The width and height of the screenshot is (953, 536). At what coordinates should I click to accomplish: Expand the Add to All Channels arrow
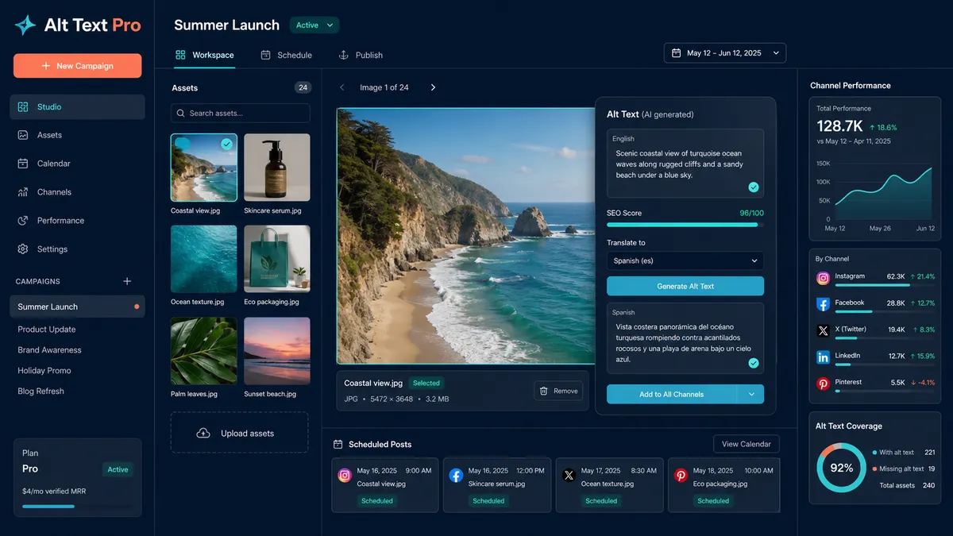click(750, 394)
